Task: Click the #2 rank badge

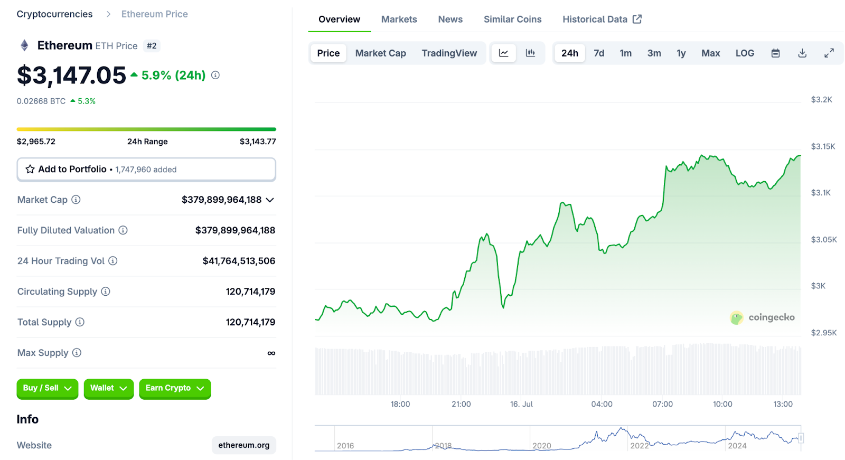Action: 152,46
